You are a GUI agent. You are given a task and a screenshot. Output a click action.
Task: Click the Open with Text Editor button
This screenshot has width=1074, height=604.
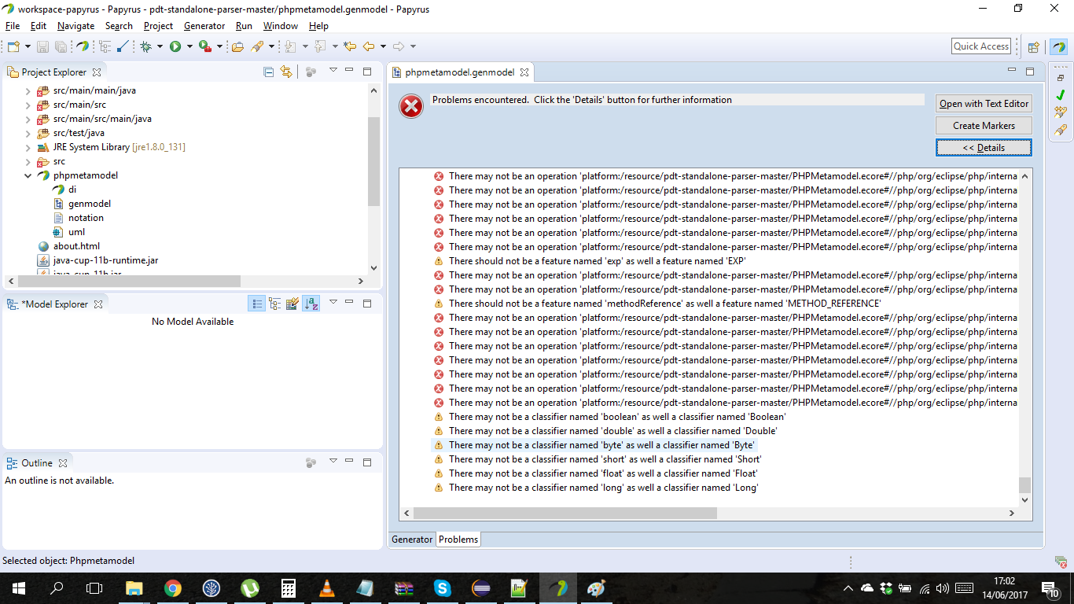[984, 103]
